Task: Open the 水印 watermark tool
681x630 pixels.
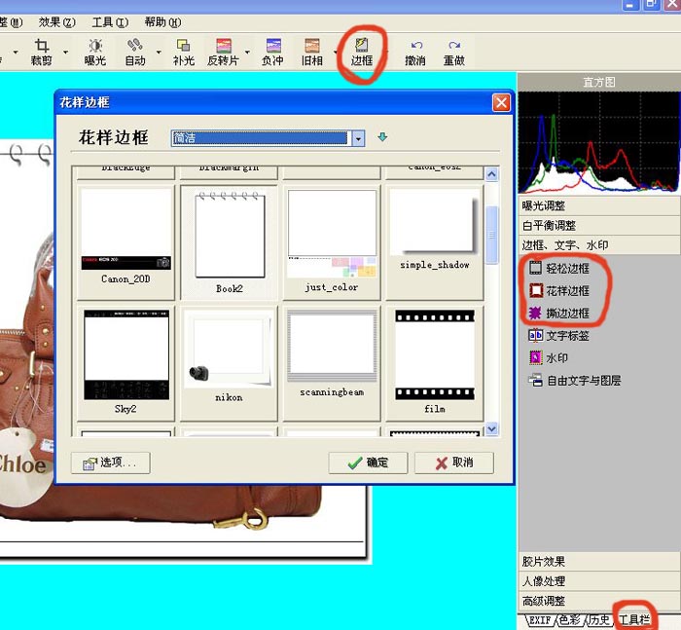Action: pyautogui.click(x=549, y=357)
